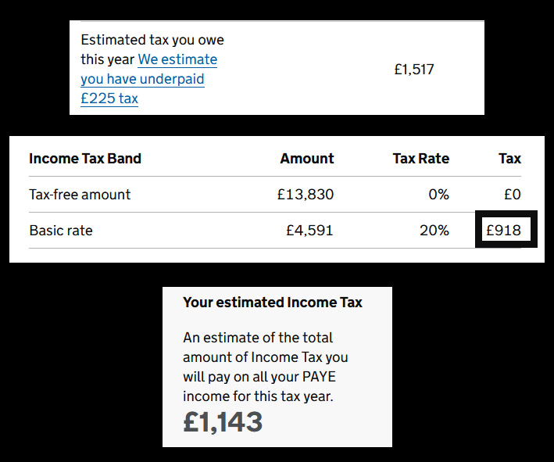This screenshot has height=462, width=554.
Task: Open the underpaid £225 tax link
Action: (148, 79)
